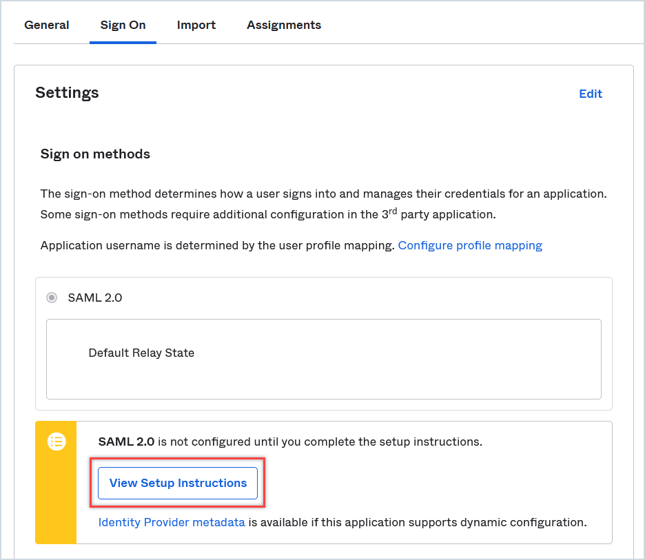Click the Default Relay State label
Image resolution: width=645 pixels, height=560 pixels.
click(x=141, y=353)
